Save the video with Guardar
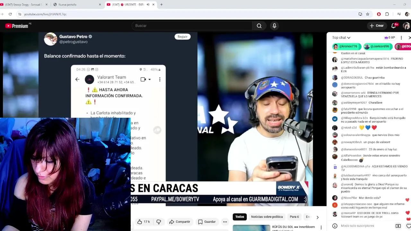 pyautogui.click(x=207, y=222)
